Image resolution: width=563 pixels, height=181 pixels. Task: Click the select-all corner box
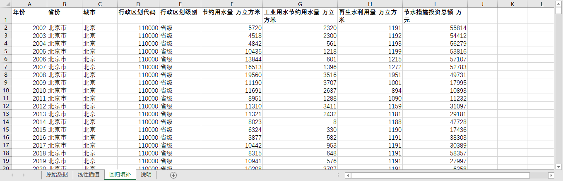pos(6,4)
